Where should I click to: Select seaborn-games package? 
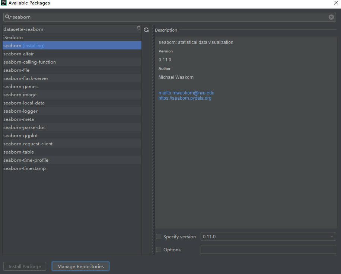(72, 86)
